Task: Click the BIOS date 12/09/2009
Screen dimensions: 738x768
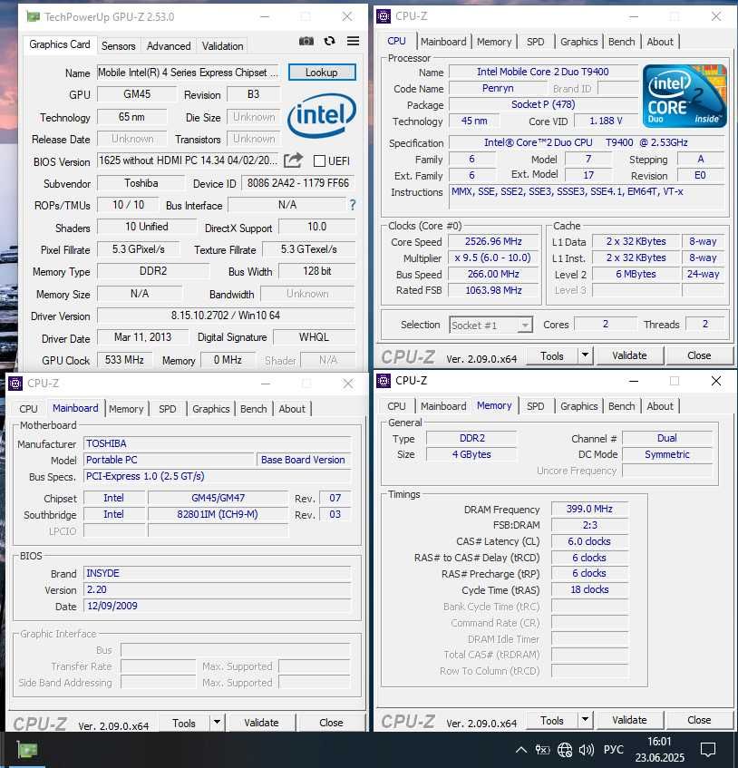Action: click(218, 606)
